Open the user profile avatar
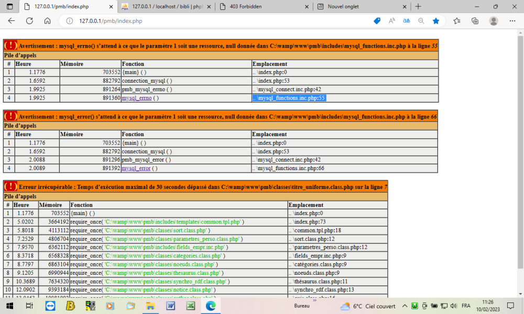524x314 pixels. click(x=493, y=21)
